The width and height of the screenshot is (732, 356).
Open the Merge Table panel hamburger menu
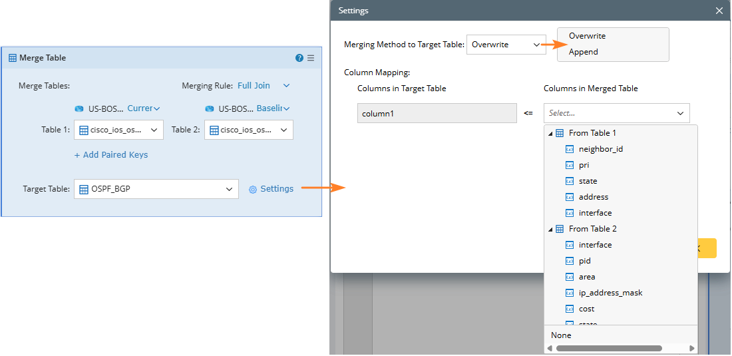point(311,58)
